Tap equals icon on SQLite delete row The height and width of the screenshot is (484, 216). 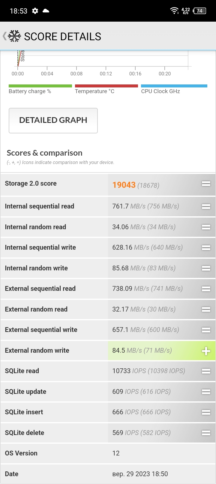point(206,433)
